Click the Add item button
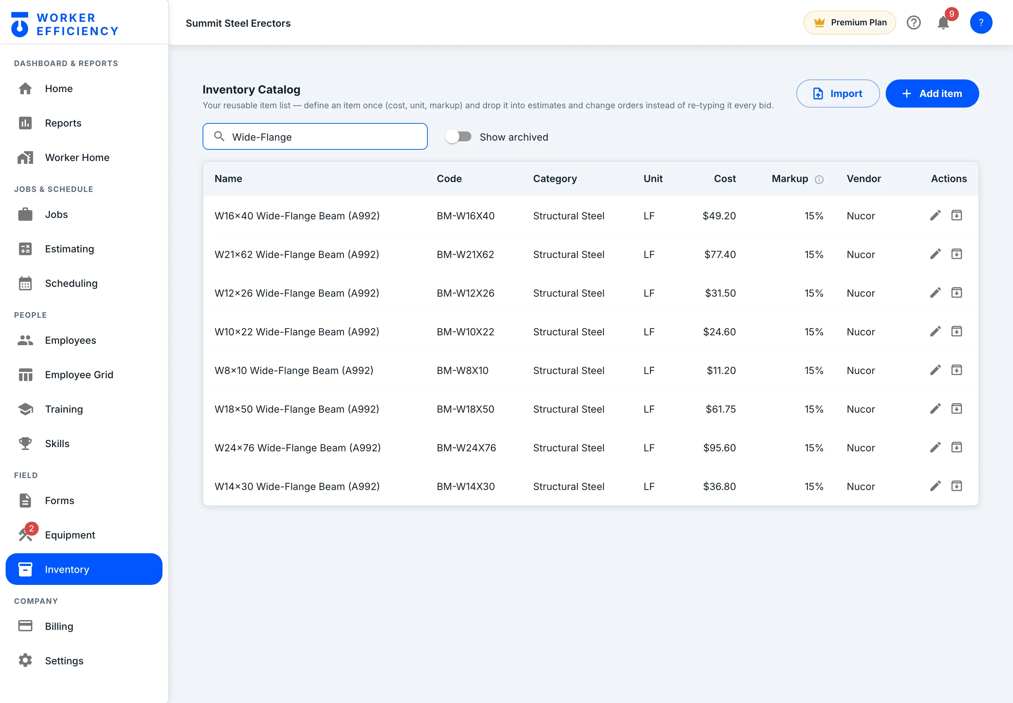 (932, 93)
